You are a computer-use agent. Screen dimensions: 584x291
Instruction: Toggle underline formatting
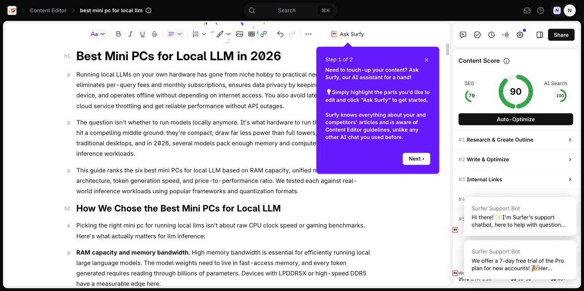click(142, 34)
